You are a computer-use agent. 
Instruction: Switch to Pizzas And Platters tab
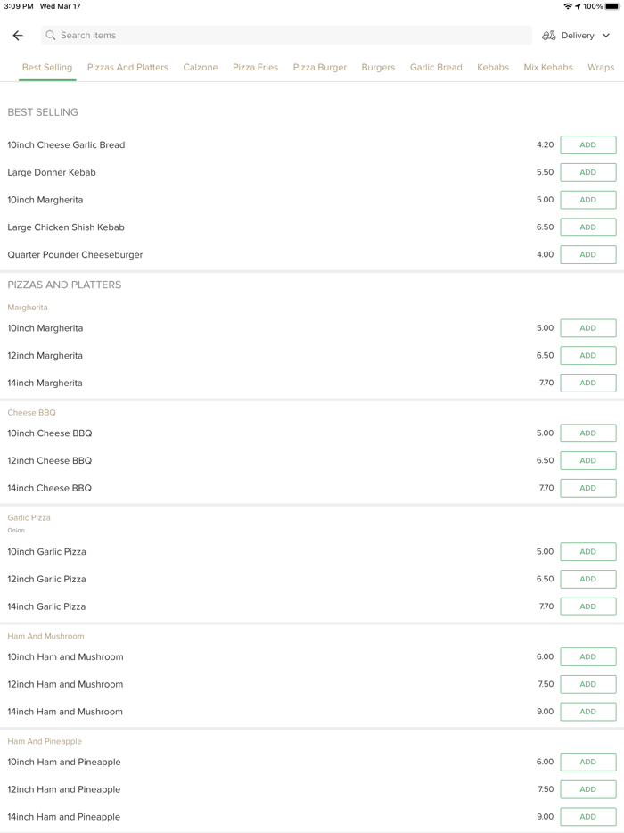127,68
